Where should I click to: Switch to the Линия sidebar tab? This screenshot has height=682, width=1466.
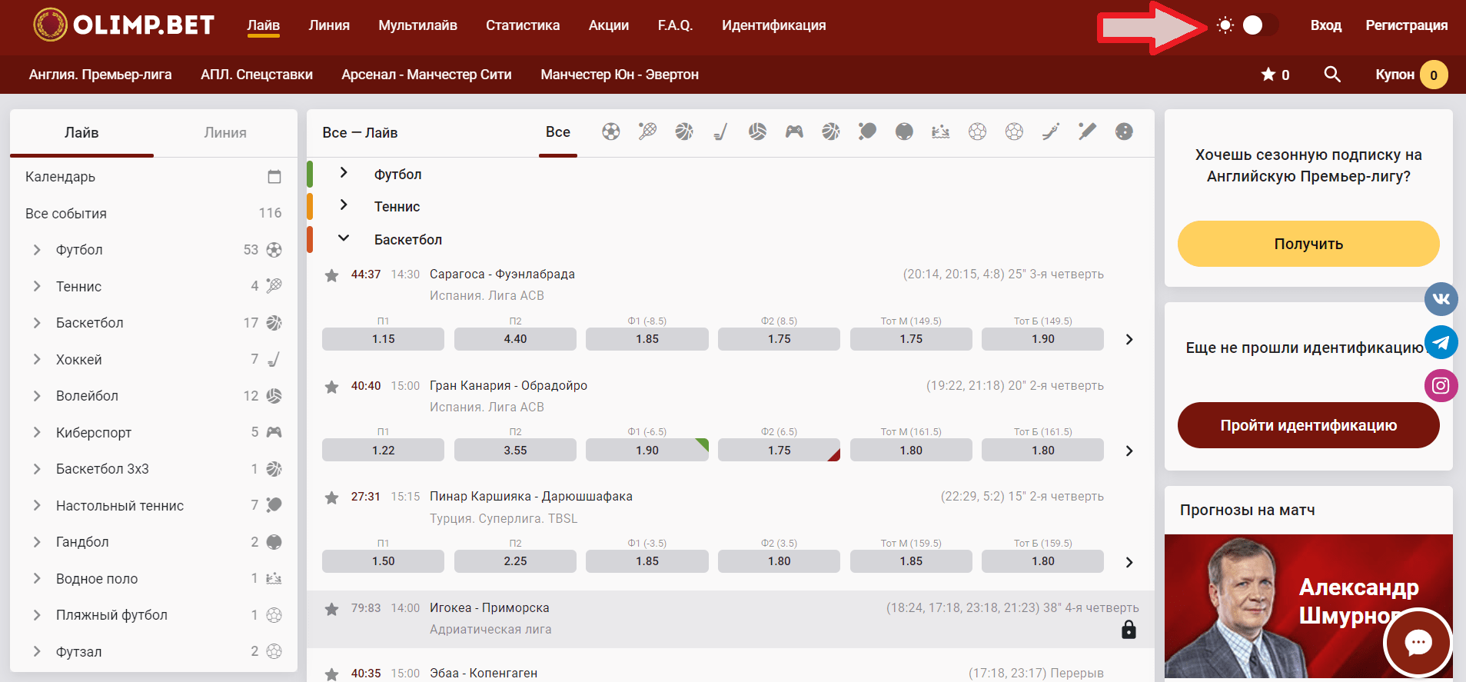pos(225,133)
